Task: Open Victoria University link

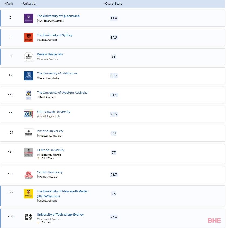Action: 50,131
